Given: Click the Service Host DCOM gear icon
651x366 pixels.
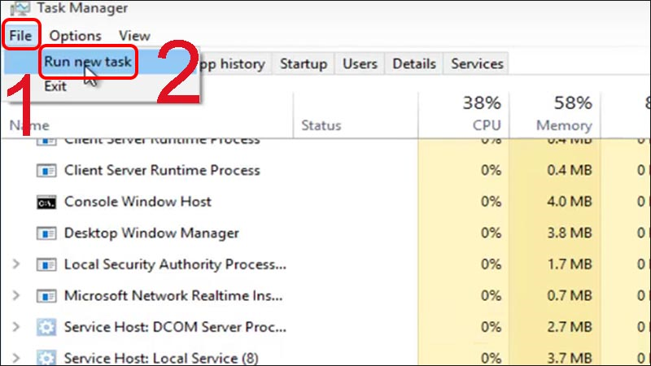Looking at the screenshot, I should (46, 327).
